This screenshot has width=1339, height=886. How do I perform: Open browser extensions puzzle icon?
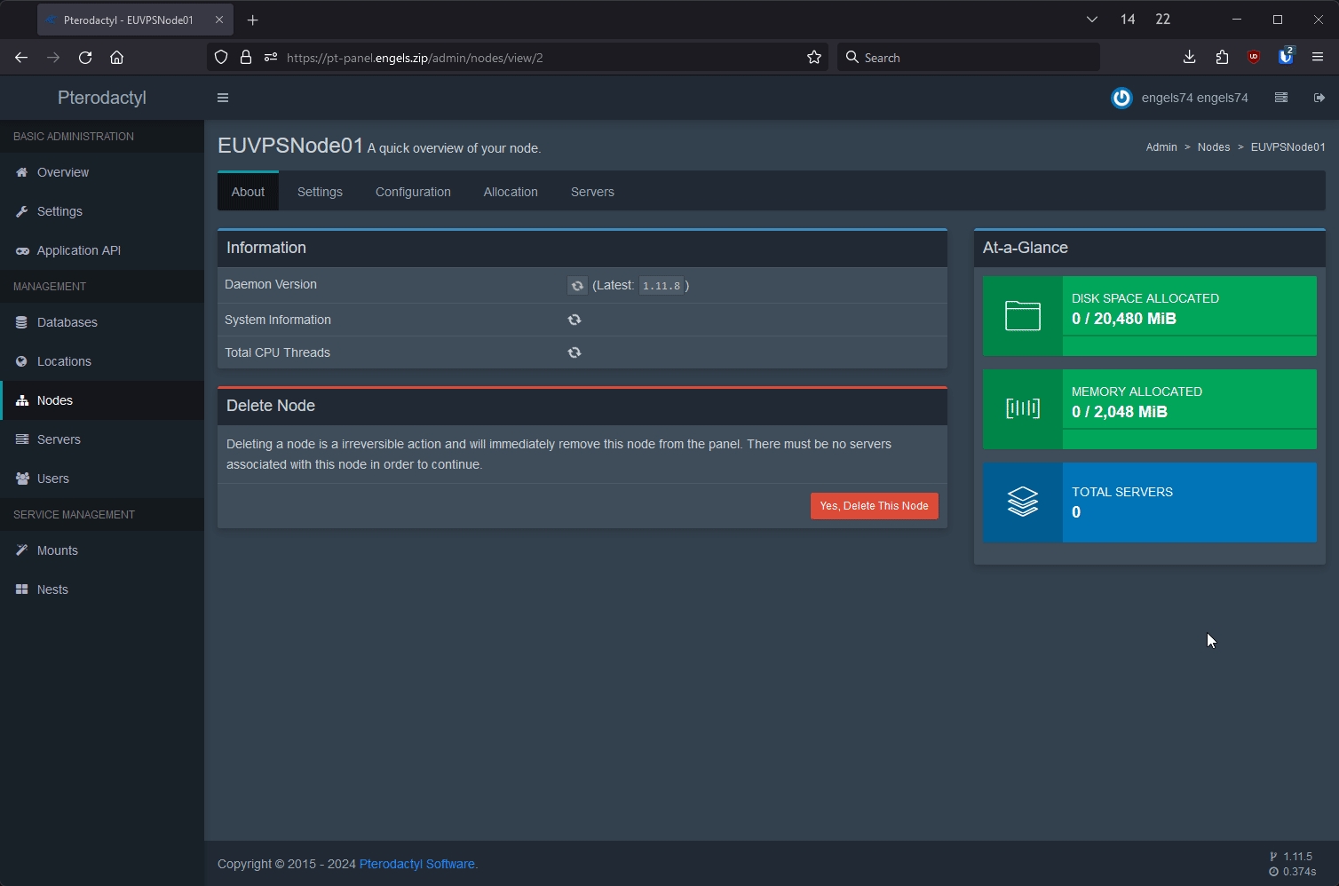tap(1222, 58)
